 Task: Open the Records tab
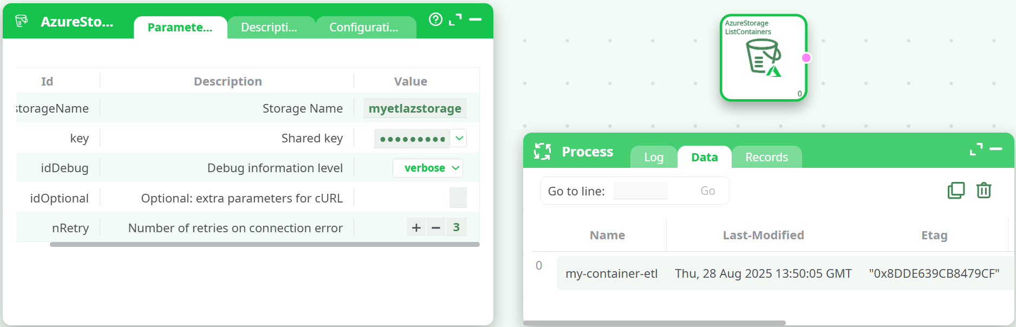[x=766, y=158]
